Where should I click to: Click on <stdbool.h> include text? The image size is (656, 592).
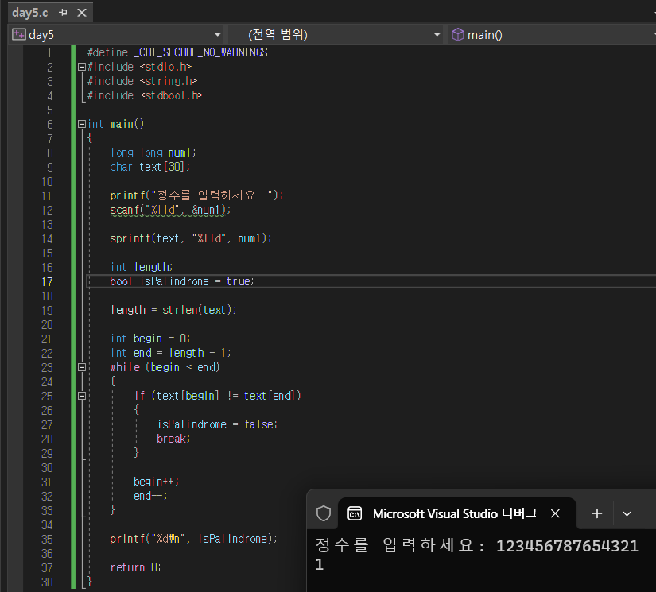tap(172, 95)
